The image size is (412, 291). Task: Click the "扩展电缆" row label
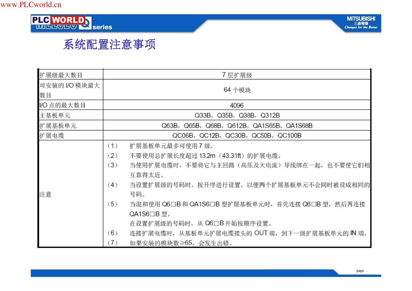(x=52, y=136)
